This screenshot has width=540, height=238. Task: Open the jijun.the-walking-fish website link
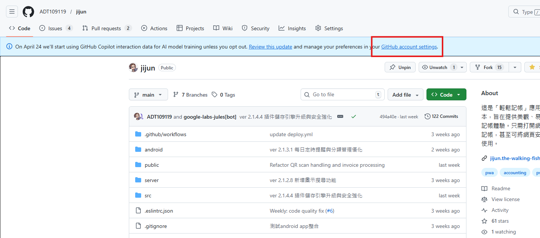(x=515, y=158)
